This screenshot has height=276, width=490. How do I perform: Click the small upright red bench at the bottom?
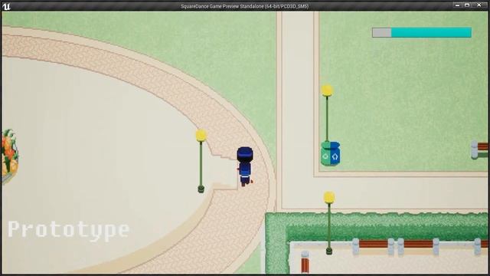tap(305, 262)
